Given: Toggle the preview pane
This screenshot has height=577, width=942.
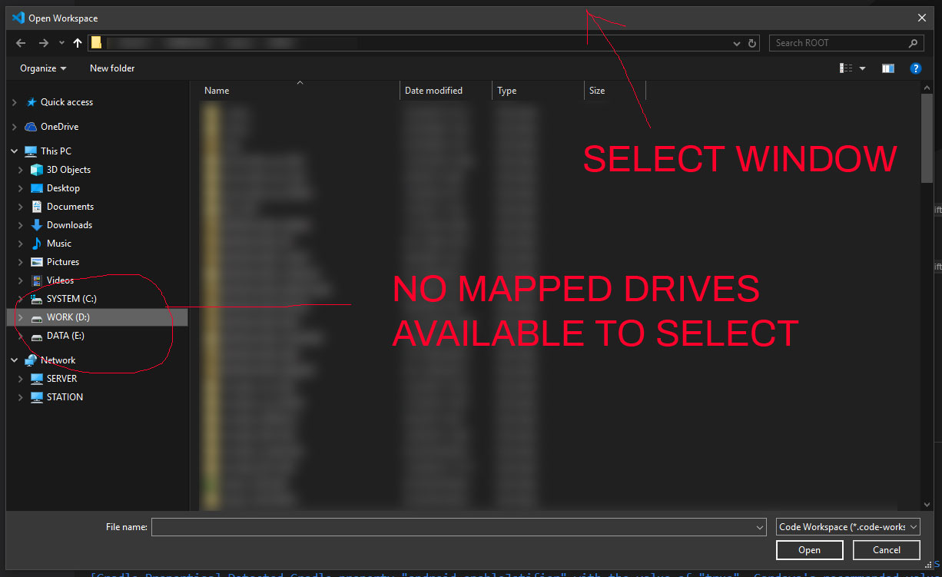Looking at the screenshot, I should click(887, 68).
